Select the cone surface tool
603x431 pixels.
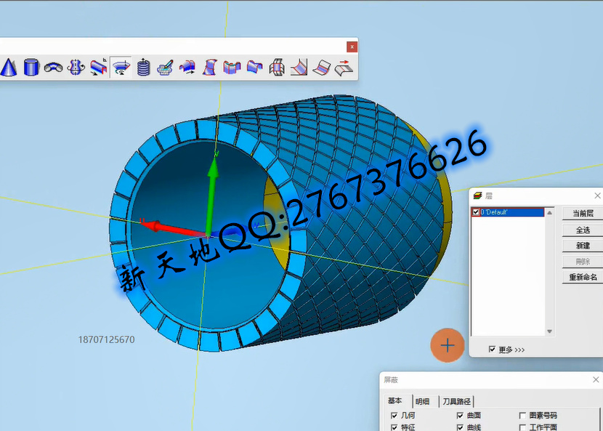tap(9, 68)
